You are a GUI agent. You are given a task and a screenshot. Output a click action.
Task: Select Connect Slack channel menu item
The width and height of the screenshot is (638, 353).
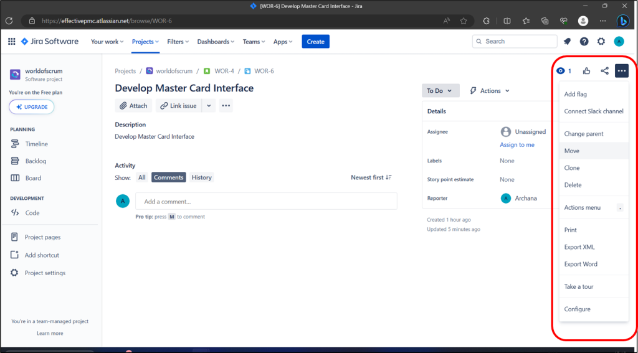[x=594, y=111]
